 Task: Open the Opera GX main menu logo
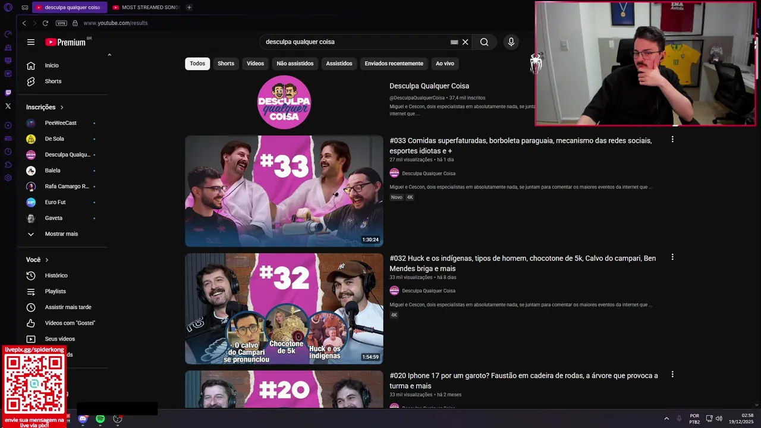(8, 8)
